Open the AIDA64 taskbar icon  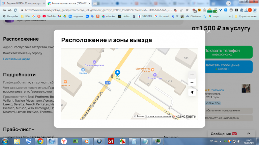click(x=111, y=141)
